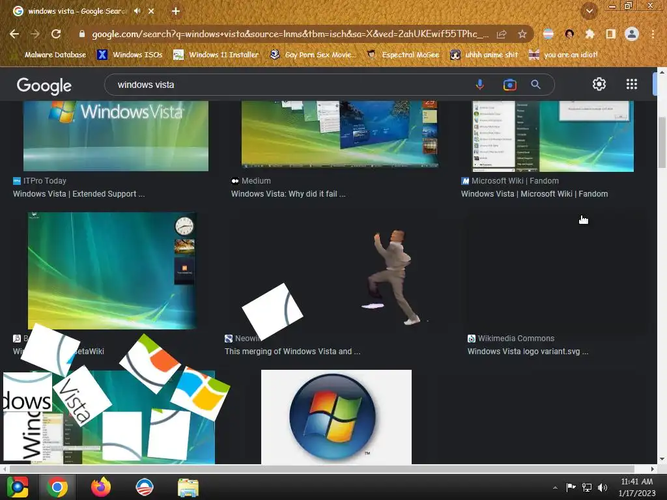Open the Action Center flag icon

tap(571, 487)
